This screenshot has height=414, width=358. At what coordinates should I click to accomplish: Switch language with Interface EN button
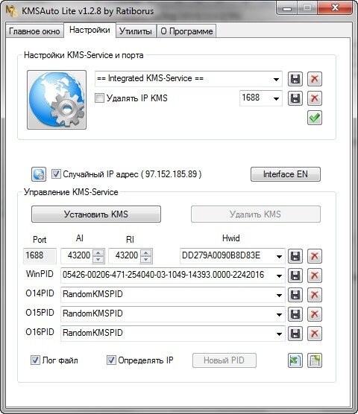tap(286, 174)
